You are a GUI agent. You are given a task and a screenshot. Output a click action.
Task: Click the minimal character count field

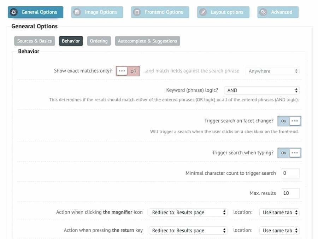point(290,173)
